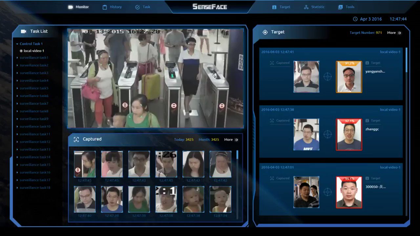This screenshot has height=236, width=420.
Task: Click the Apr 3 2016 date
Action: tap(371, 19)
